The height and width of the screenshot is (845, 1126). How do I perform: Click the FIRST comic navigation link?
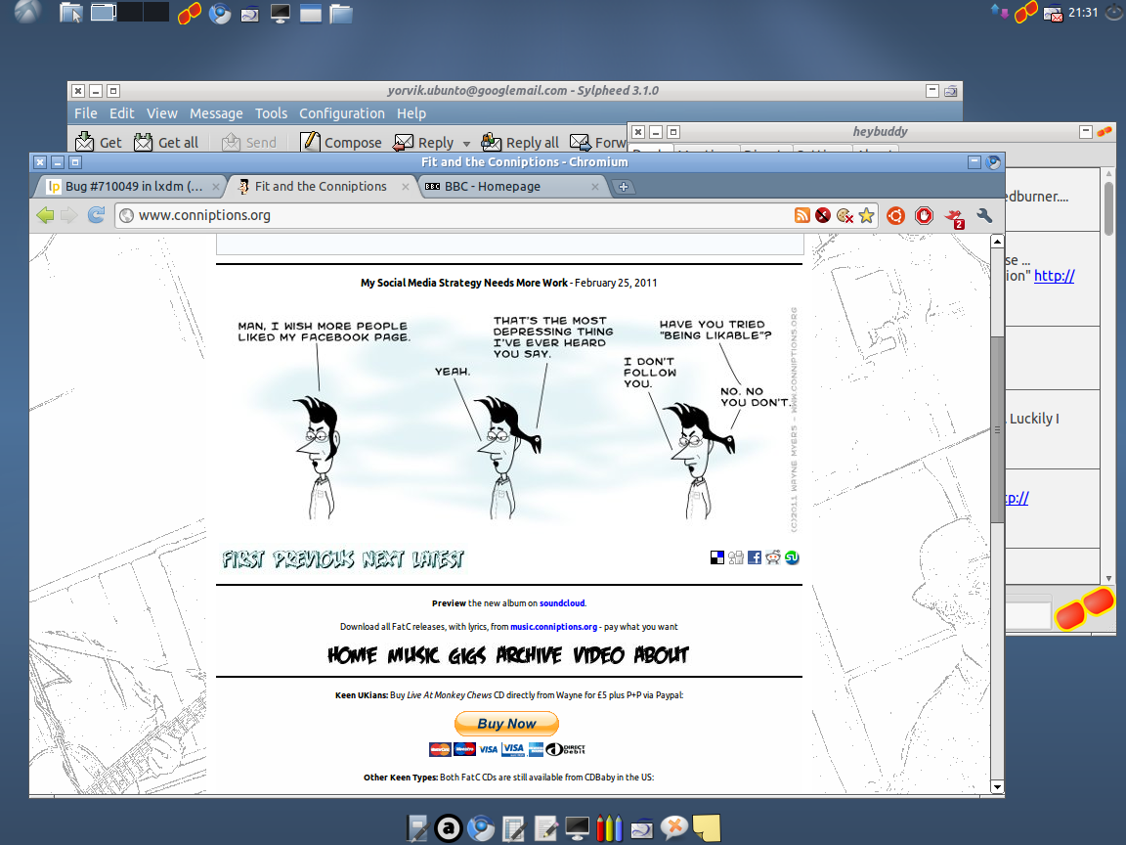pyautogui.click(x=243, y=559)
